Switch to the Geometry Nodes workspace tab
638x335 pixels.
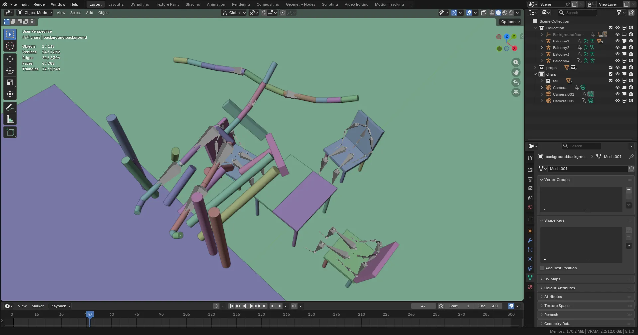(x=300, y=4)
